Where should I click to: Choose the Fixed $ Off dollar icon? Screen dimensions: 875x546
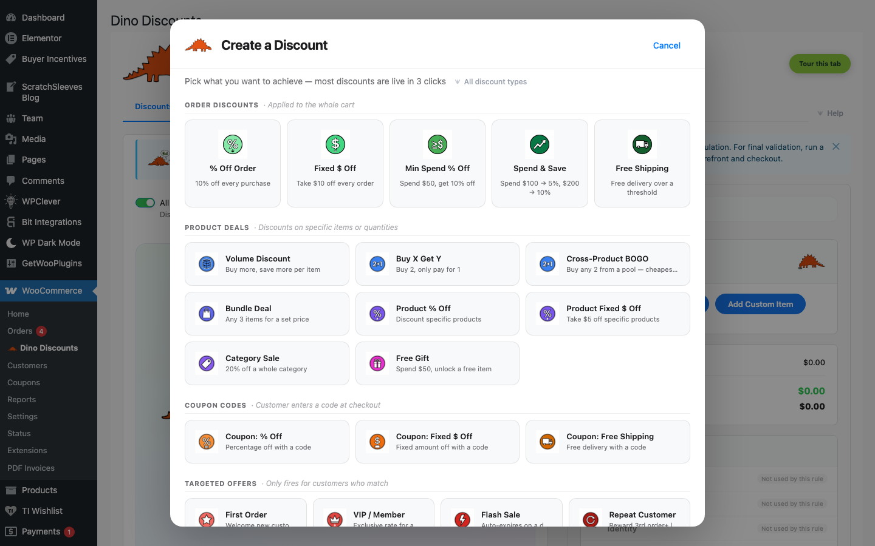point(335,144)
